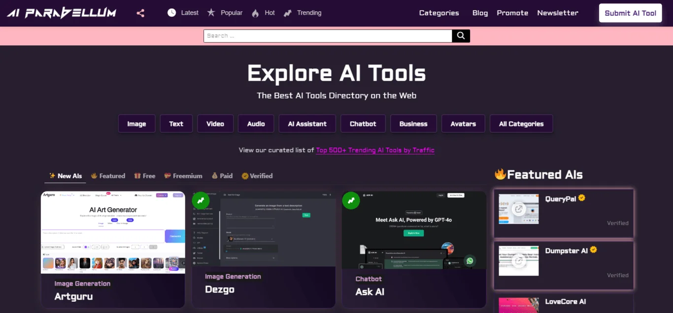The width and height of the screenshot is (673, 313).
Task: Focus the Search input field
Action: pos(328,36)
